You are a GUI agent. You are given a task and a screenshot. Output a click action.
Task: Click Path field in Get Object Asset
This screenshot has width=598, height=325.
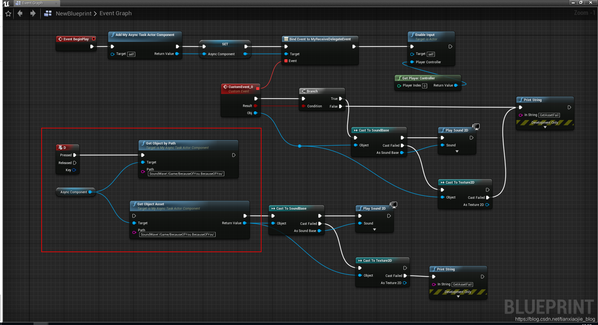point(177,234)
